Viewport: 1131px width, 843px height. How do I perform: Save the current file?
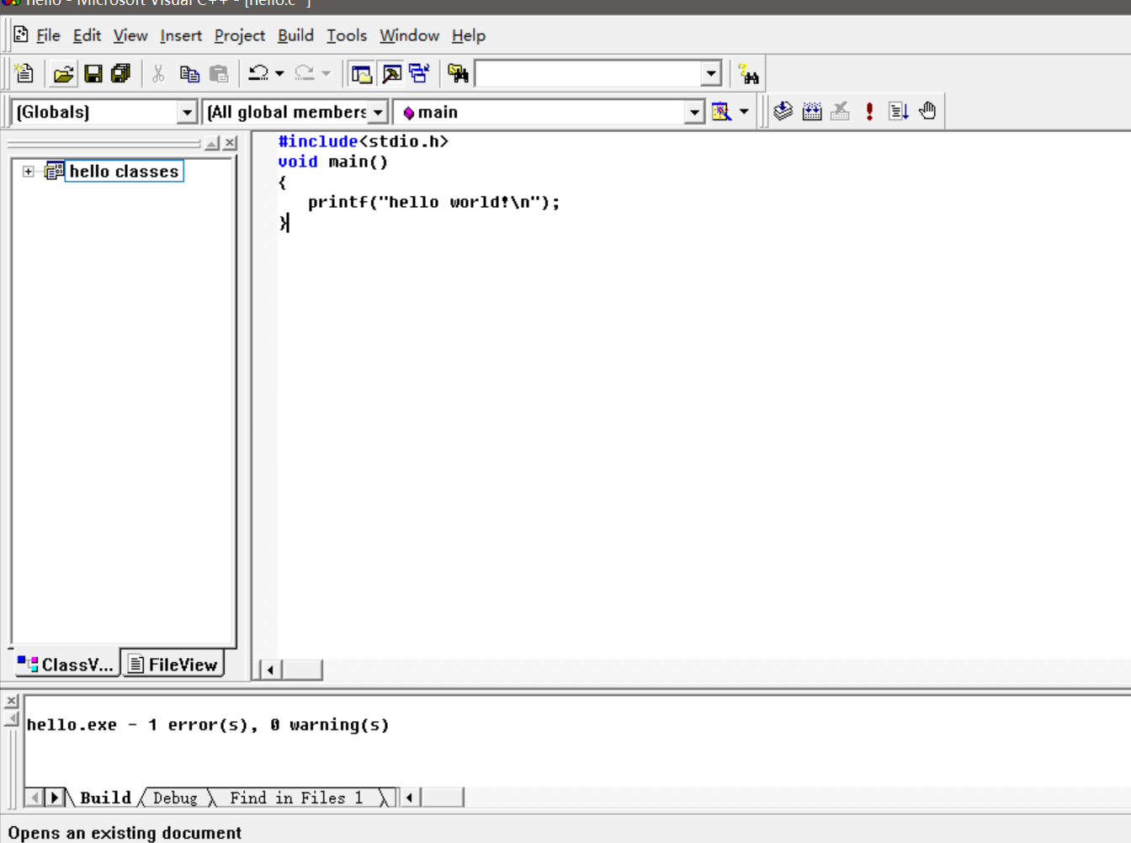coord(93,74)
